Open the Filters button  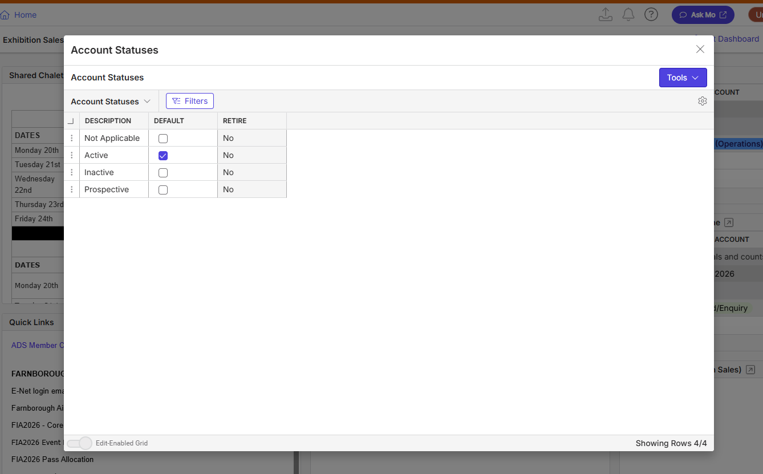(x=190, y=101)
